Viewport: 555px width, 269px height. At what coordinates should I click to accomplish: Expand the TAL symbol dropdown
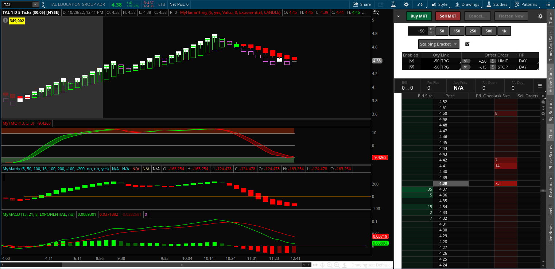35,5
